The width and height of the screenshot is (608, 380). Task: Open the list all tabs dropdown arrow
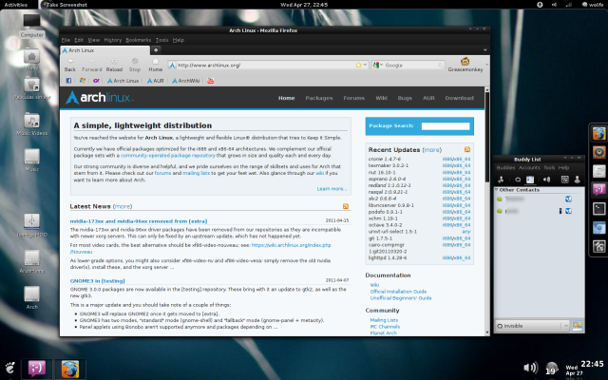(x=484, y=50)
